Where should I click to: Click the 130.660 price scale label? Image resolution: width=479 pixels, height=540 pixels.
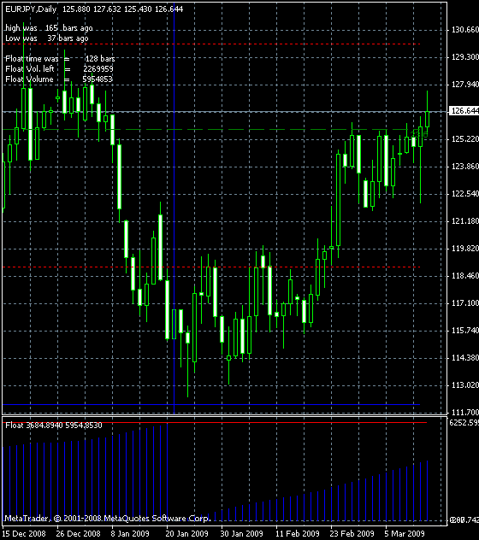[464, 30]
